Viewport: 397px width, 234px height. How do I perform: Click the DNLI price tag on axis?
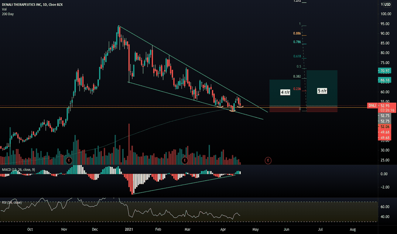tap(372, 106)
